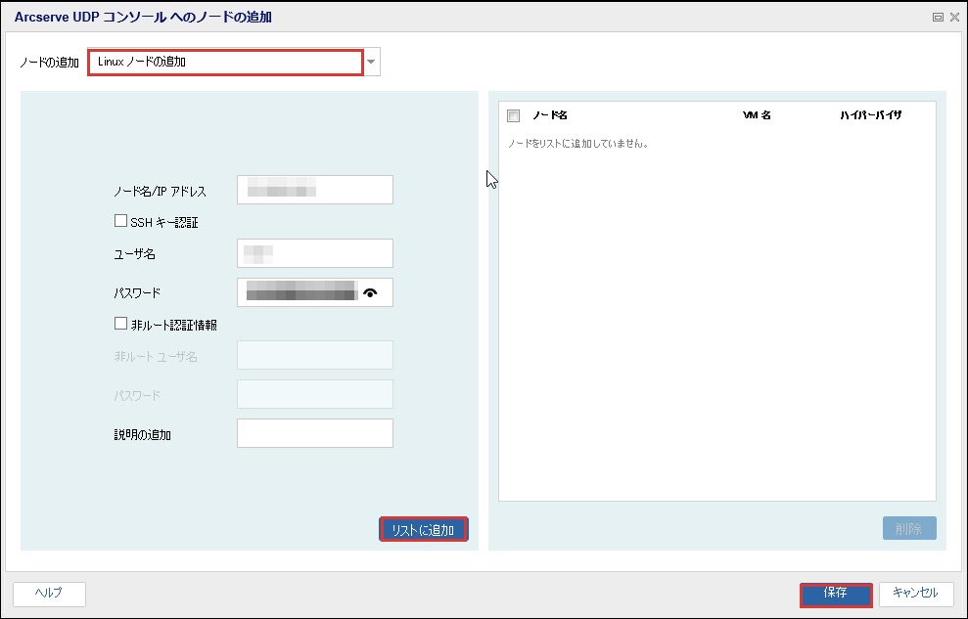Maximize the add node dialog
This screenshot has height=619, width=968.
pyautogui.click(x=938, y=18)
